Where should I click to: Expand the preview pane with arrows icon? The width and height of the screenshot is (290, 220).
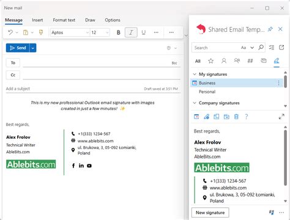coord(281,117)
